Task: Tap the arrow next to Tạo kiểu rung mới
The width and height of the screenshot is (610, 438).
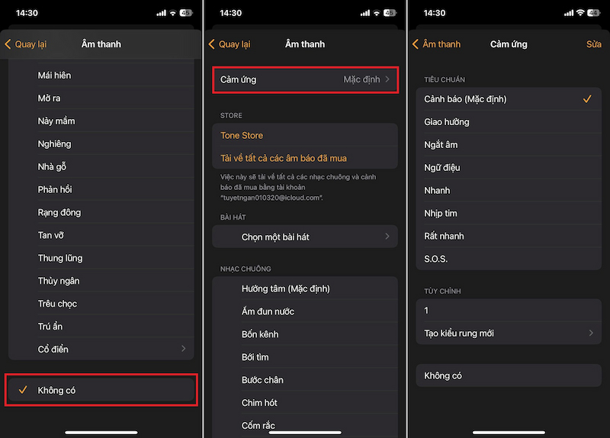Action: coord(591,333)
